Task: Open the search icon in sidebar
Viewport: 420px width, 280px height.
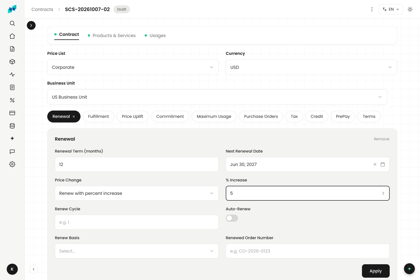Action: pos(12,23)
